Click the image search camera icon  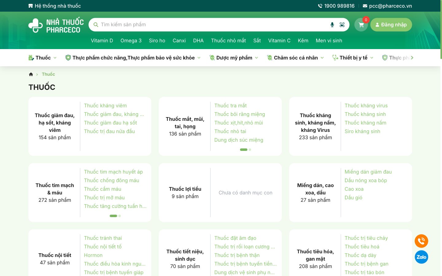tap(342, 25)
